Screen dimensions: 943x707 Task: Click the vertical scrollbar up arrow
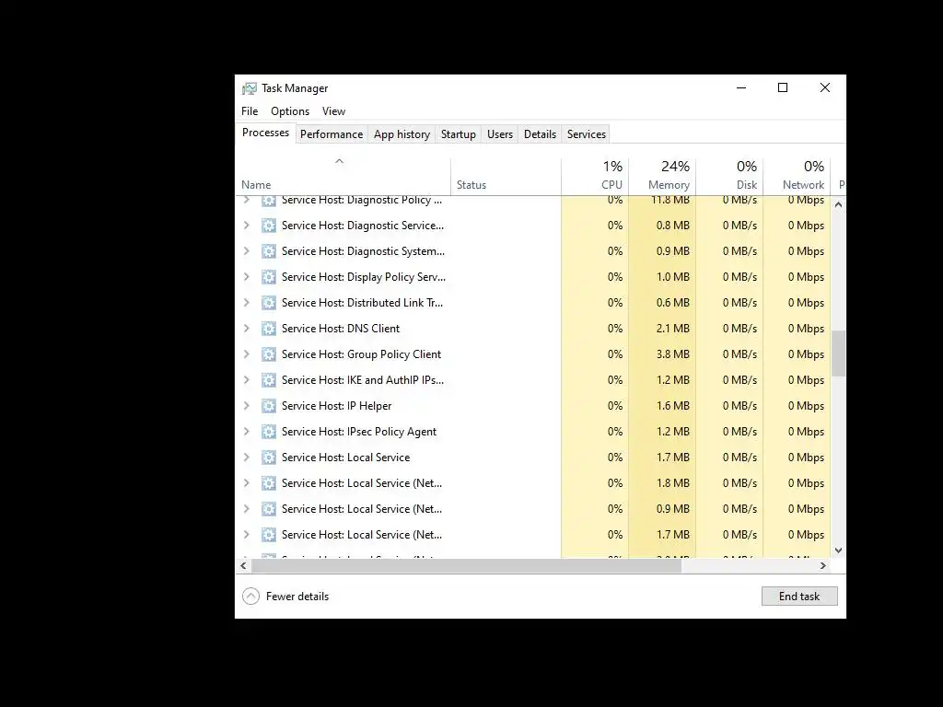838,204
